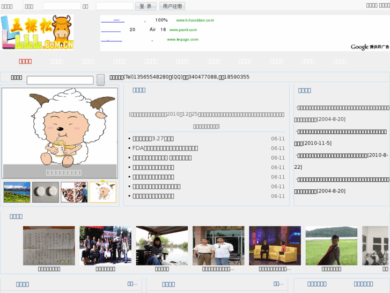Focus the username input field in top bar
This screenshot has width=390, height=293.
(x=62, y=6)
